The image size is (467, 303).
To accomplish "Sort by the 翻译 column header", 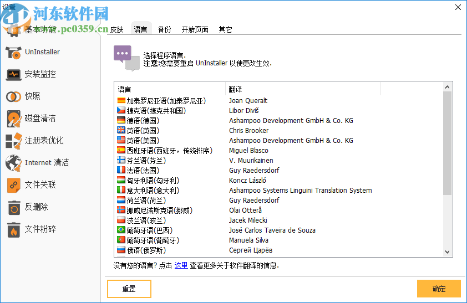I will [x=303, y=89].
